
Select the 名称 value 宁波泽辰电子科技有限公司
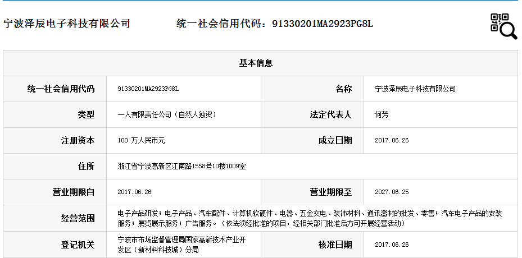415,89
